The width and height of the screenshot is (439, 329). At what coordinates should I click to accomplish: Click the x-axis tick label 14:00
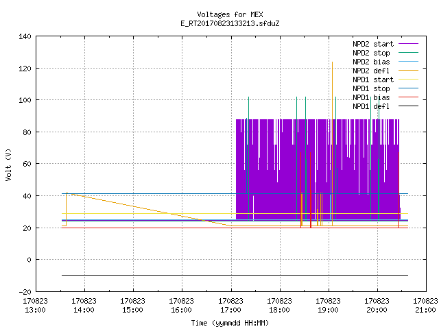click(84, 310)
